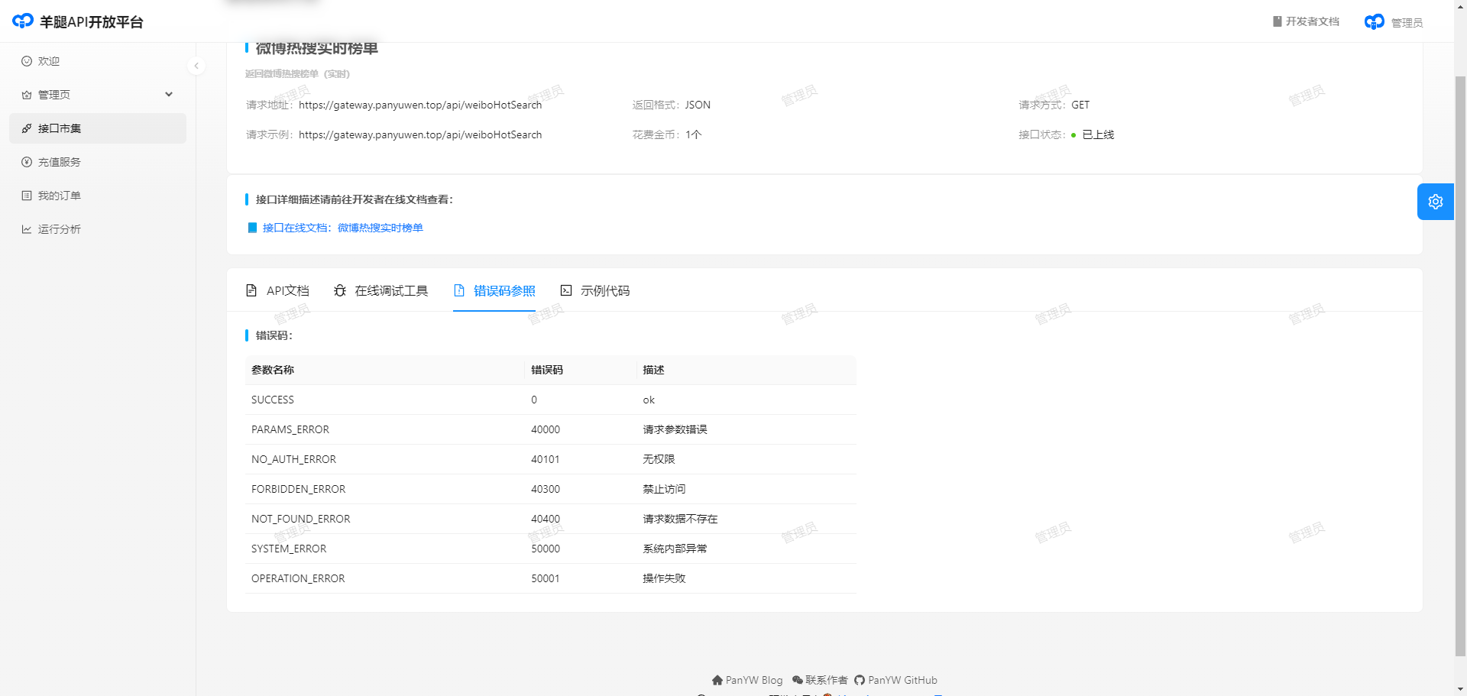The height and width of the screenshot is (696, 1467).
Task: Switch to the 示例代码 tab
Action: click(x=595, y=290)
